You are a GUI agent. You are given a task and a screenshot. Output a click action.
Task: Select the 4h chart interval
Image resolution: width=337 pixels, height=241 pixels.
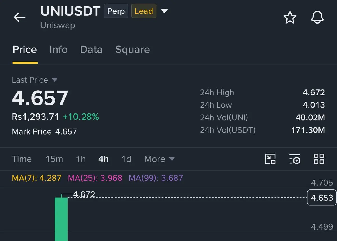[x=103, y=159]
